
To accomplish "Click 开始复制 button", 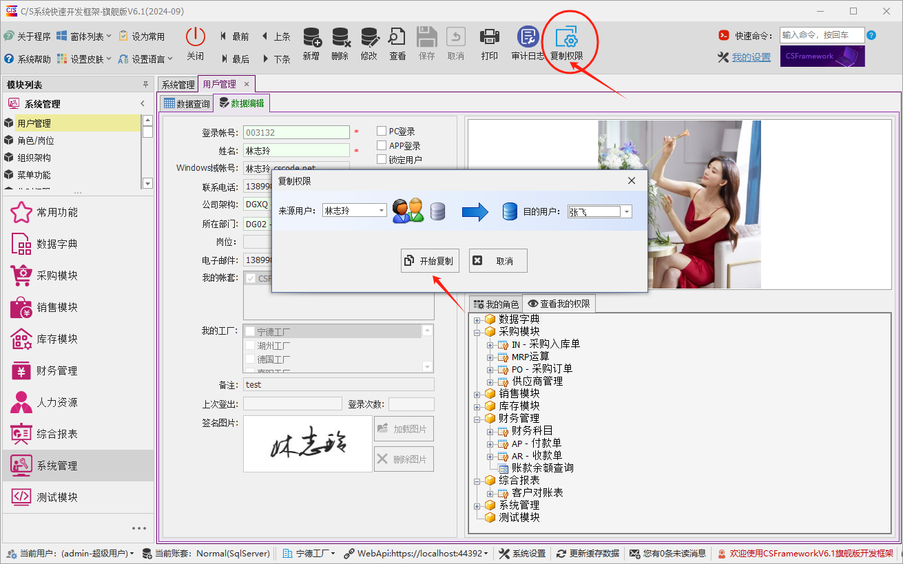I will [x=430, y=261].
